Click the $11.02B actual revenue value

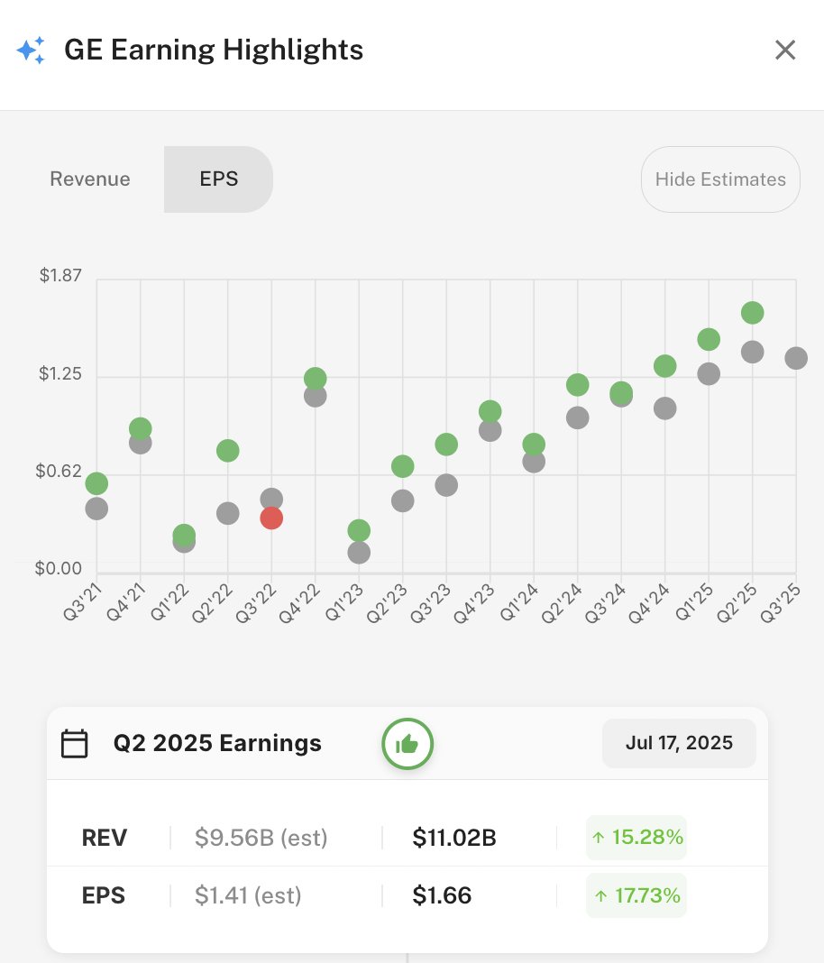tap(453, 838)
